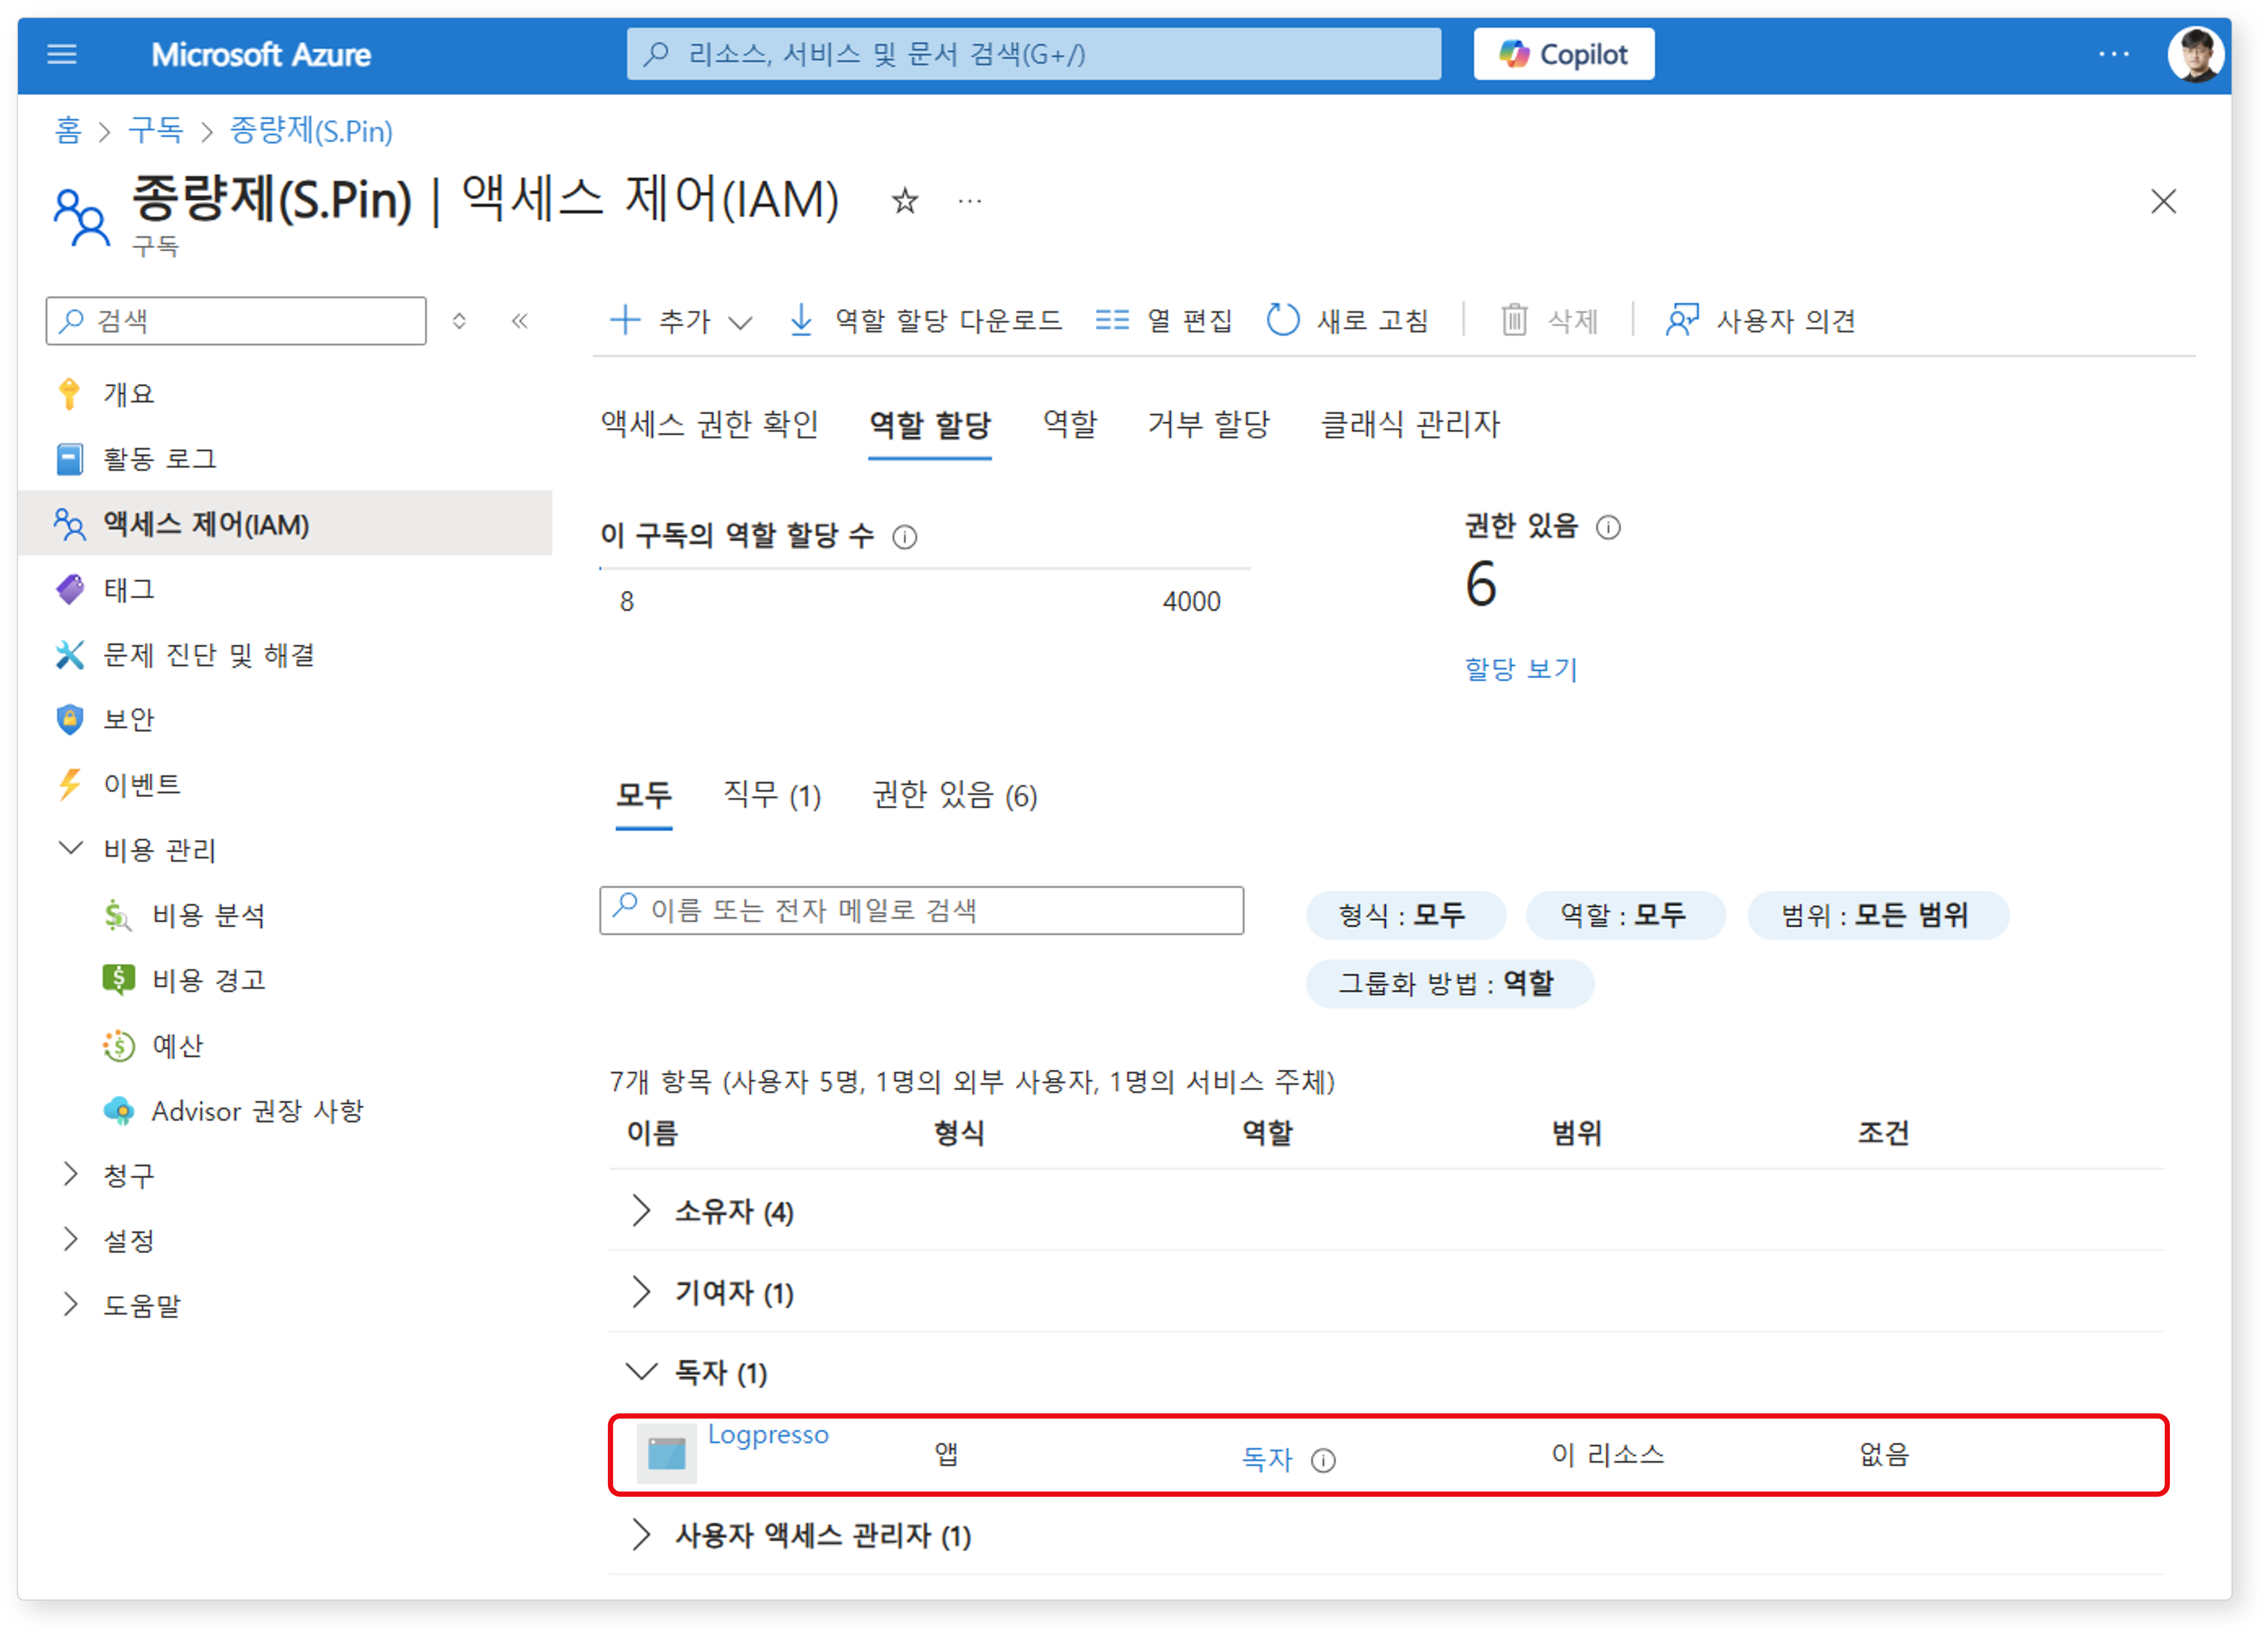
Task: Select the 모두 sub-tab
Action: click(644, 796)
